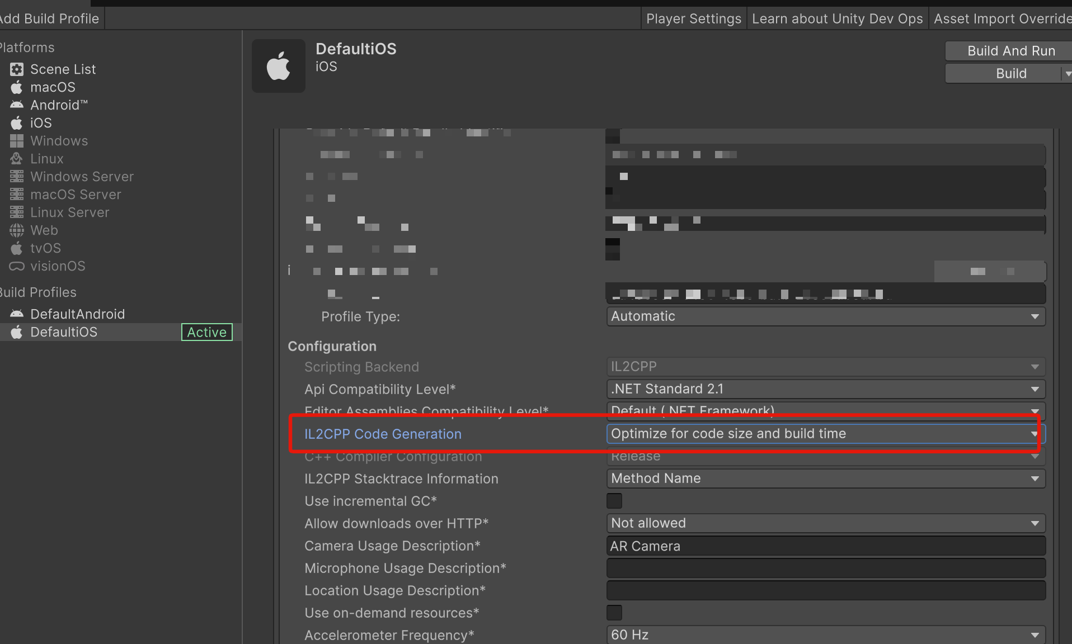Viewport: 1072px width, 644px height.
Task: Open the macOS platform entry
Action: 52,87
